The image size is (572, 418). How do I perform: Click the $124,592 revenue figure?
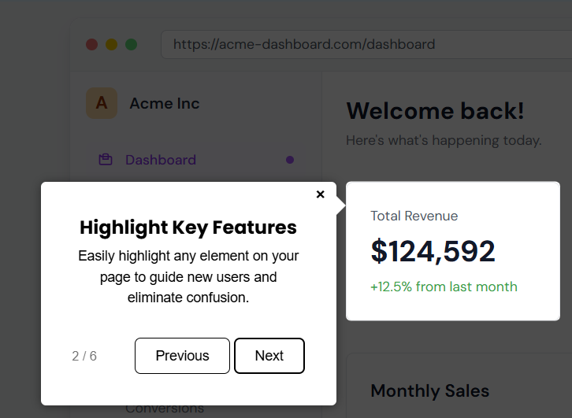click(x=433, y=251)
